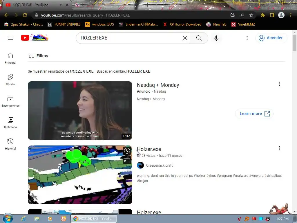Open Windows Media Player taskbar icon
Image resolution: width=297 pixels, height=223 pixels.
pyautogui.click(x=50, y=219)
